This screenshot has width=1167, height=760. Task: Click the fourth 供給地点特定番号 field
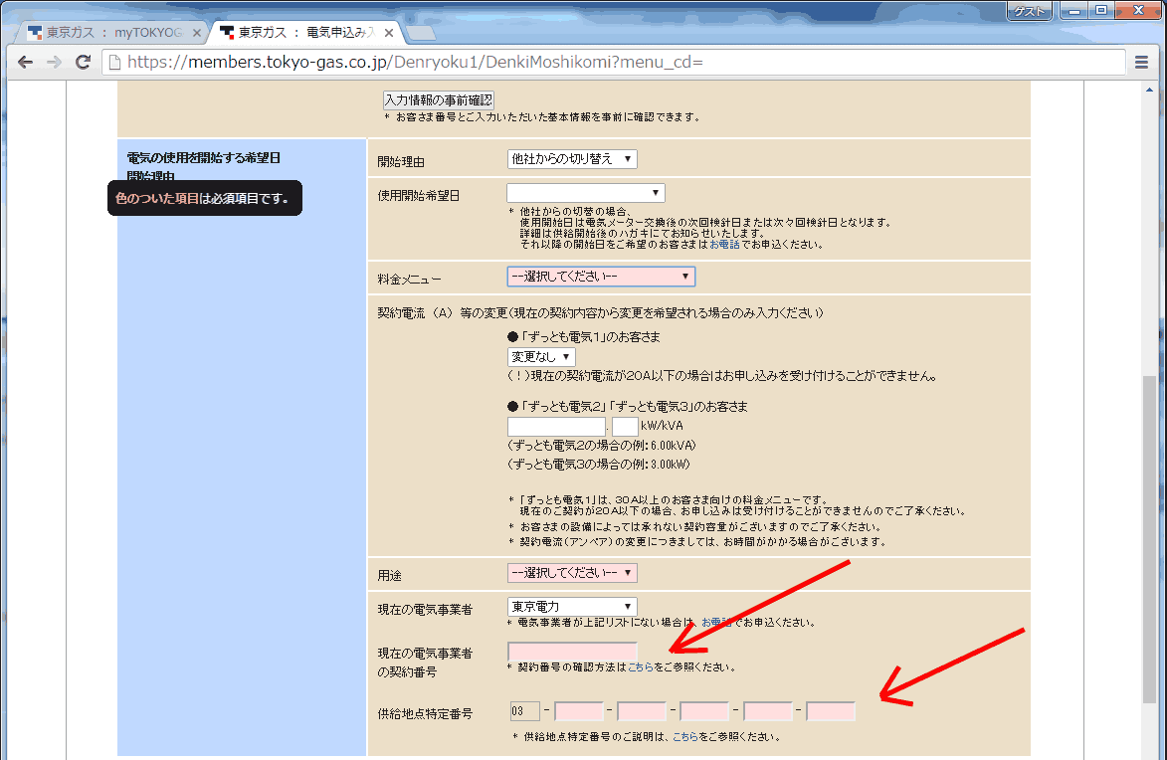(704, 711)
